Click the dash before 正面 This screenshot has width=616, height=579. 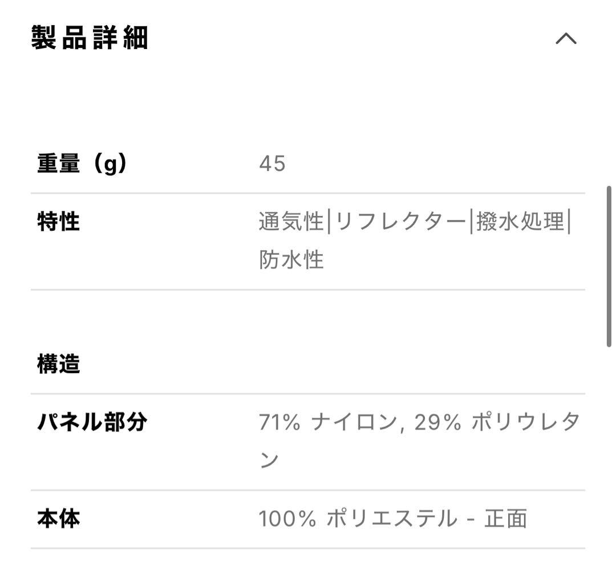471,519
